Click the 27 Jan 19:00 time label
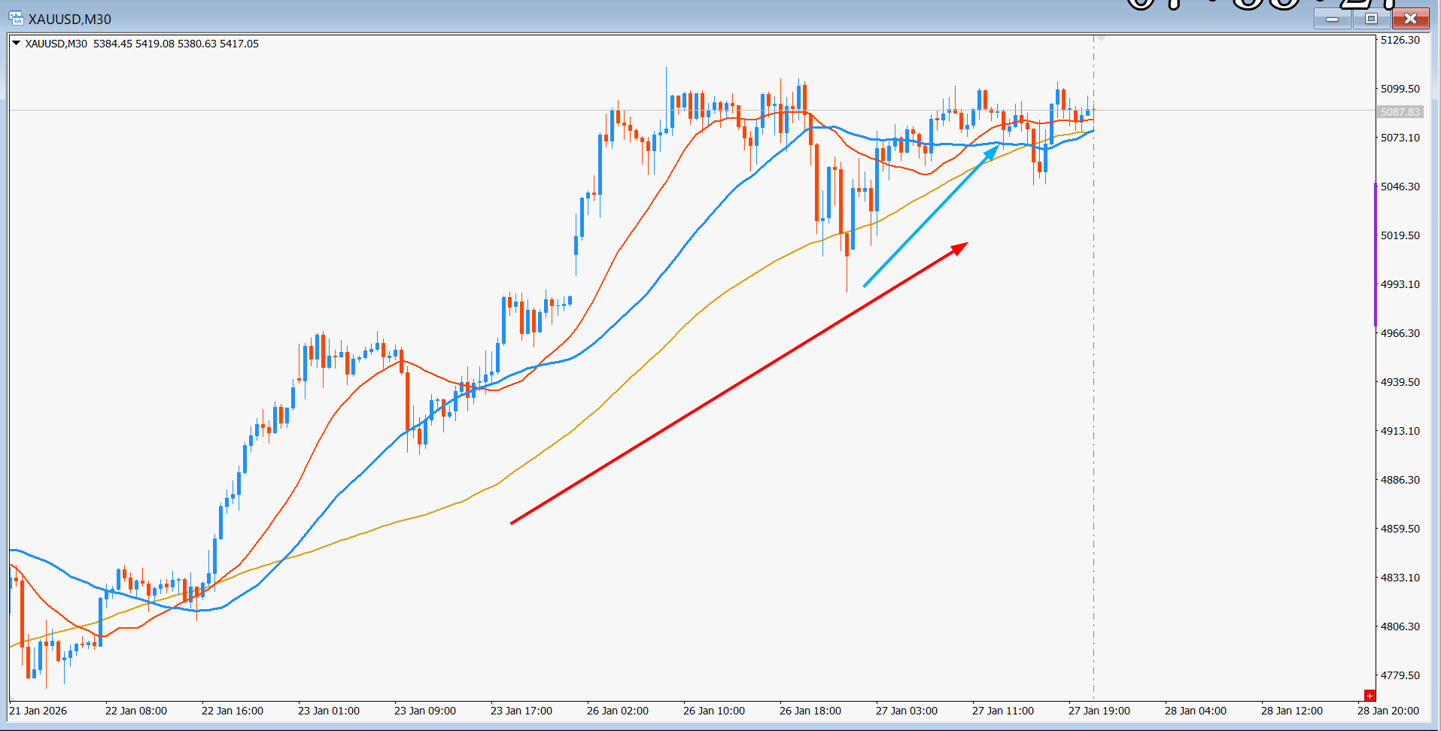 (x=1099, y=711)
